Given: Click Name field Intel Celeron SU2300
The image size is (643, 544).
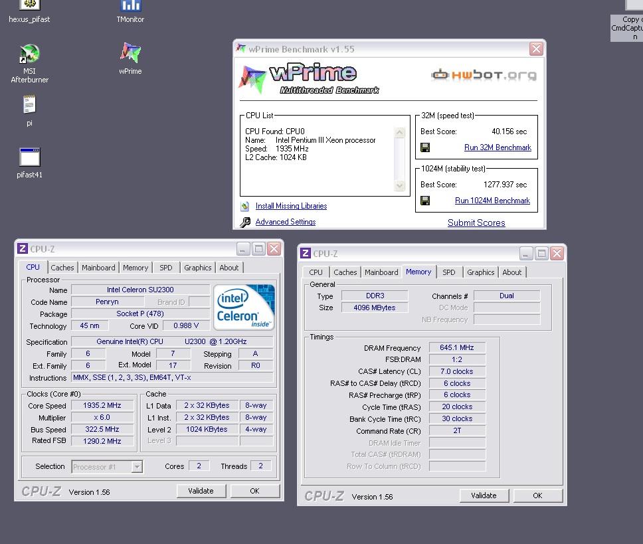Looking at the screenshot, I should [140, 290].
